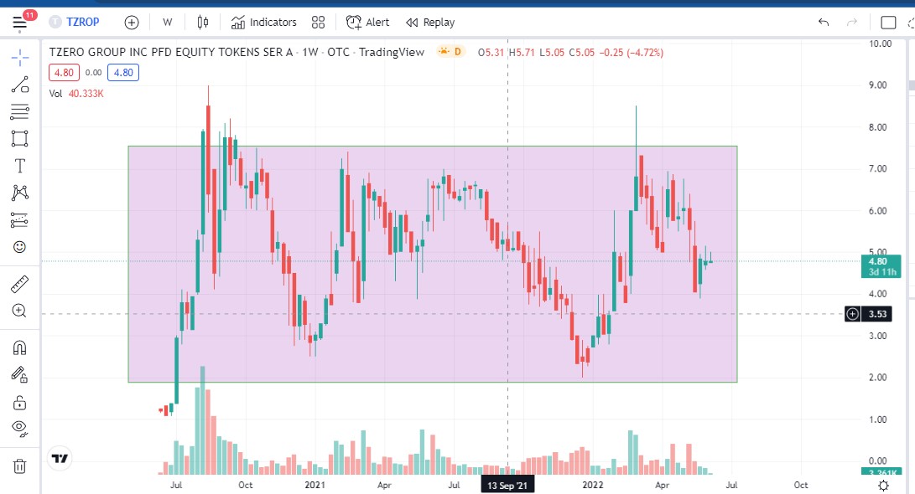
Task: Select the text annotation tool
Action: tap(20, 166)
